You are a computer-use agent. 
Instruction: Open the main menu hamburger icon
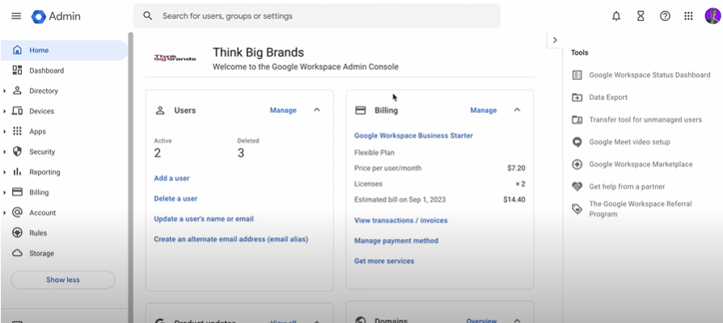tap(15, 16)
